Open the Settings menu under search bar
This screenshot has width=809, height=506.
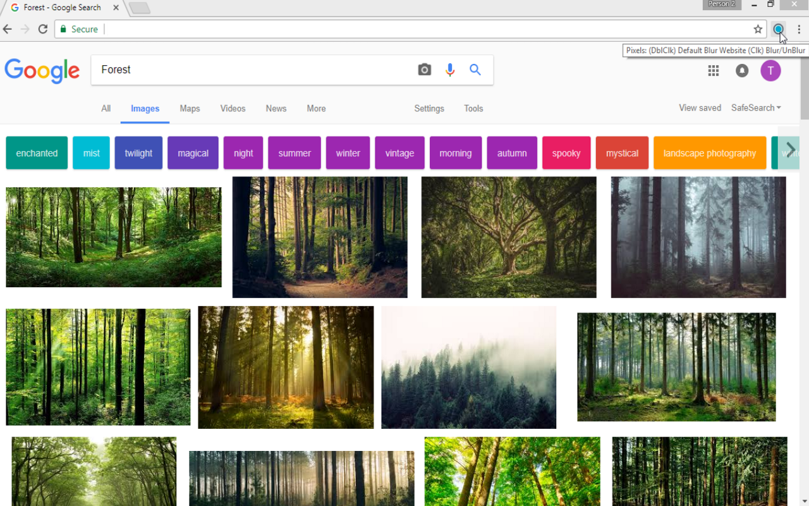coord(429,109)
